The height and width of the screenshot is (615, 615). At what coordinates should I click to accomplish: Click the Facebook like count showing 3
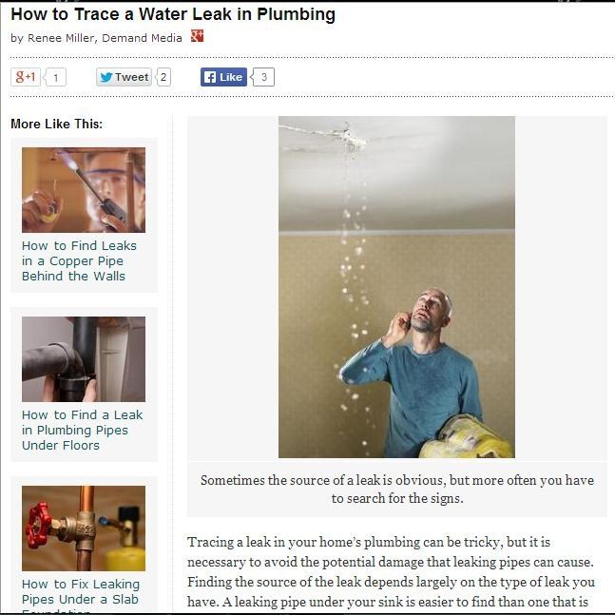[262, 77]
